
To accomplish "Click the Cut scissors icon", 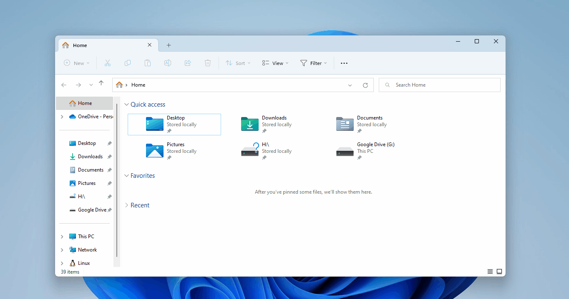I will point(107,63).
